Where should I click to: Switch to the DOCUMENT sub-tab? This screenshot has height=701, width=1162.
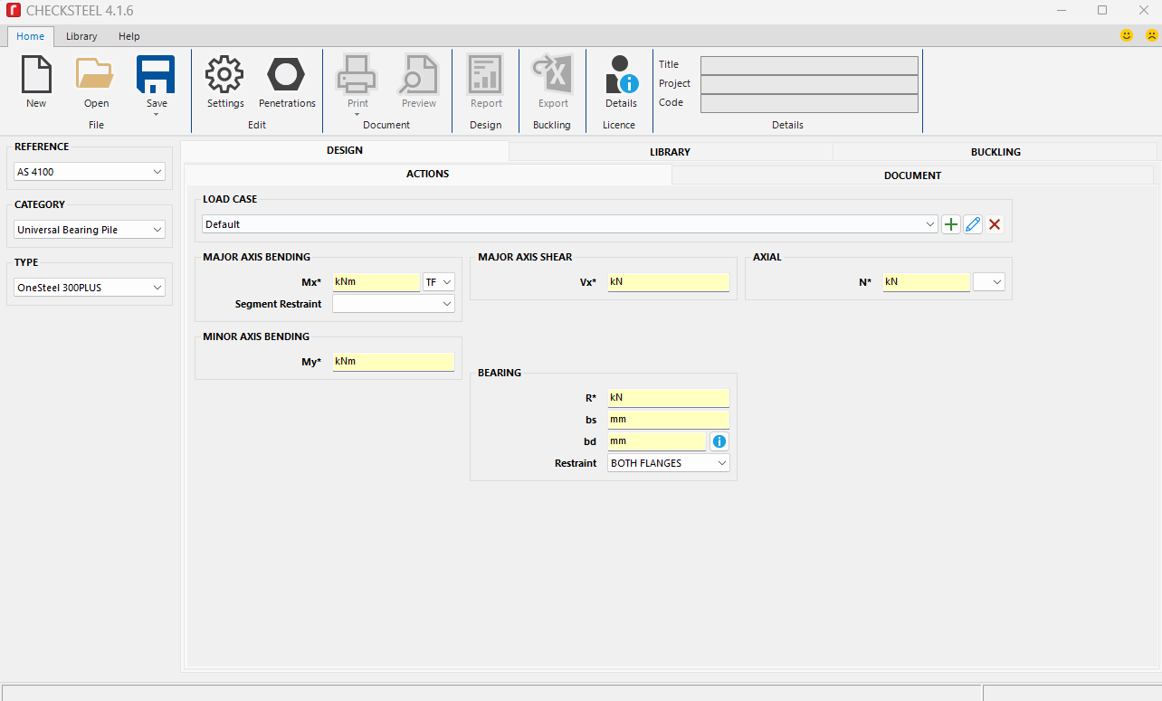pos(912,175)
